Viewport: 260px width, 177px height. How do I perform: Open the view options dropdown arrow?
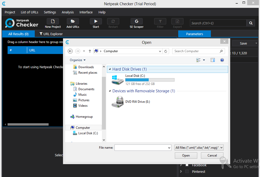click(204, 60)
